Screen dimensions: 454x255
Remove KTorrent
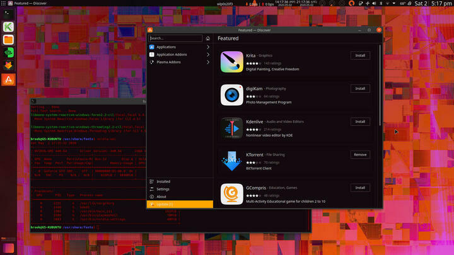360,155
